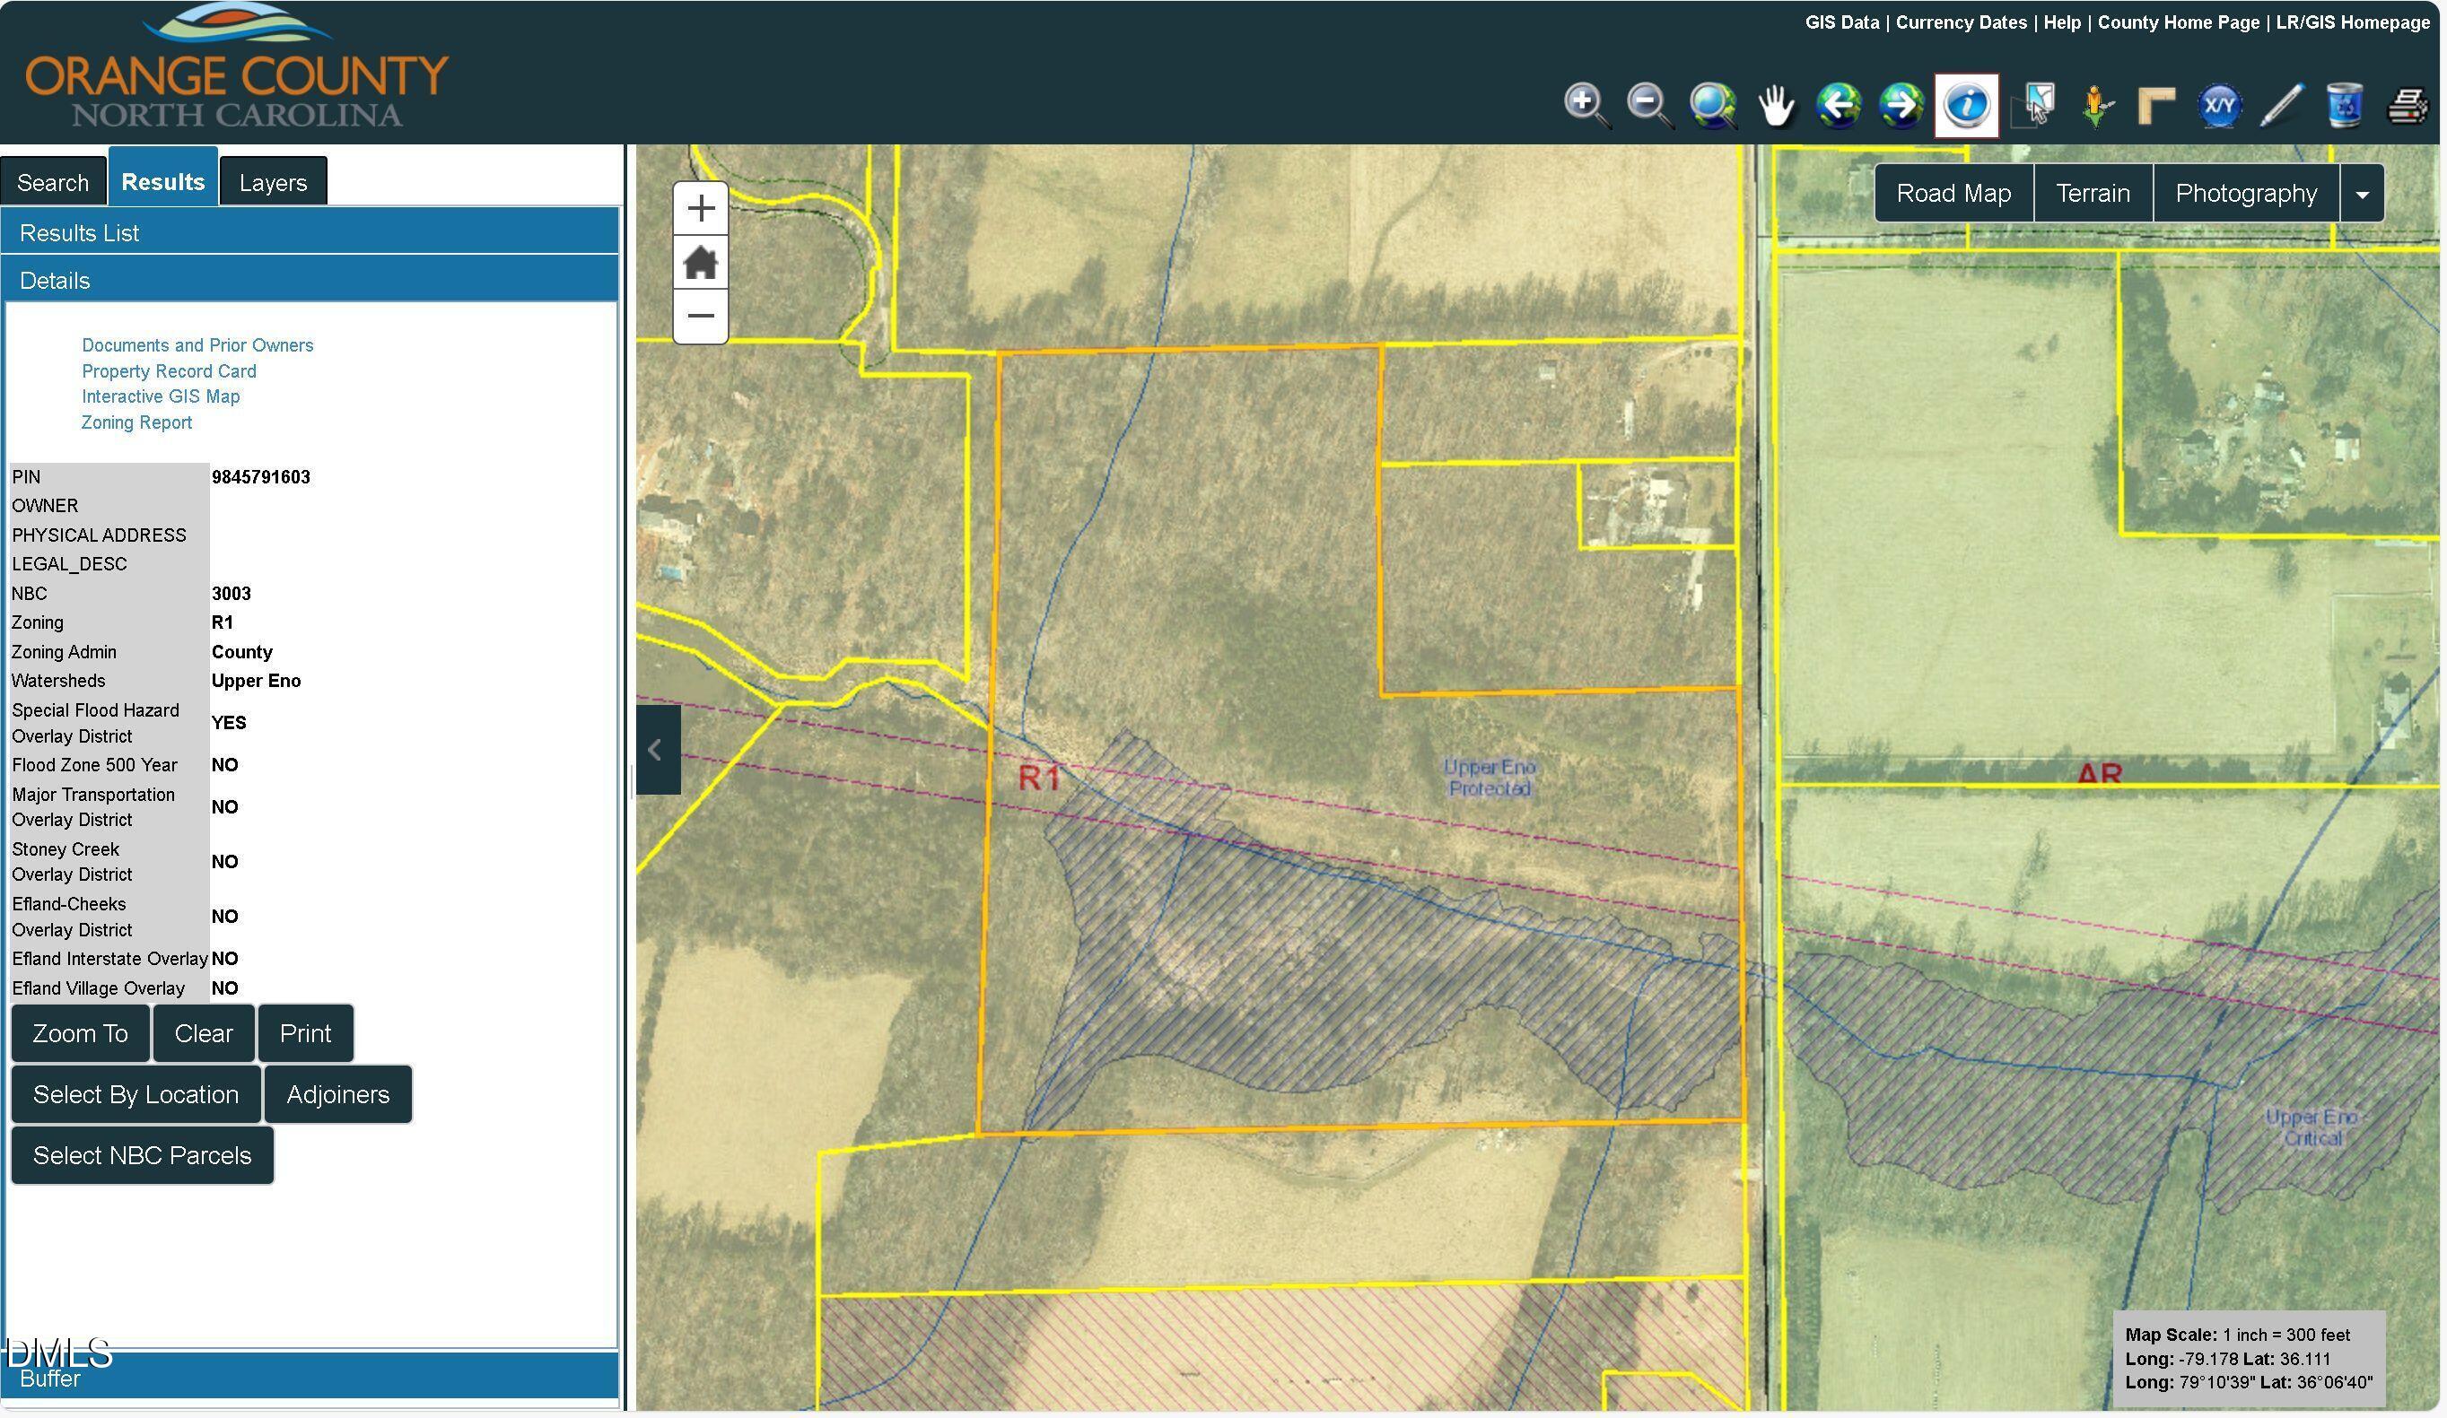Image resolution: width=2447 pixels, height=1418 pixels.
Task: Activate the pan hand tool
Action: (1776, 105)
